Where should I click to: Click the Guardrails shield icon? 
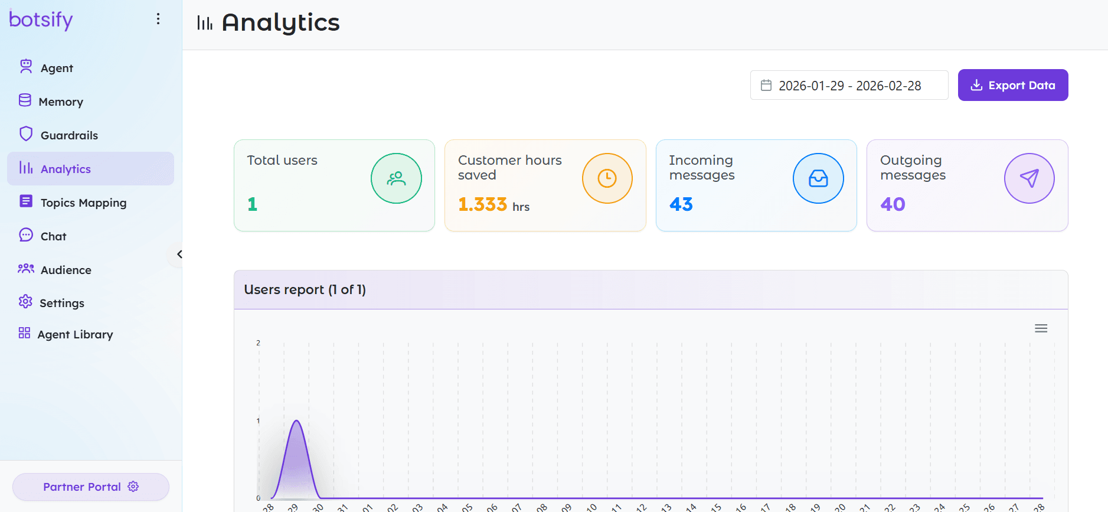point(26,134)
